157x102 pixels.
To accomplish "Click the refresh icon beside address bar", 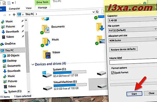I will pos(97,12).
